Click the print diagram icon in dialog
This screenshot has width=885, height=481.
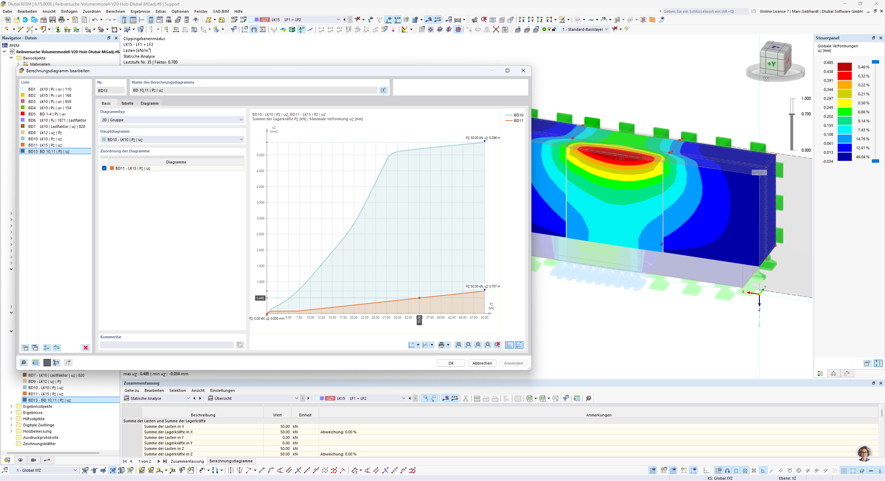click(441, 345)
